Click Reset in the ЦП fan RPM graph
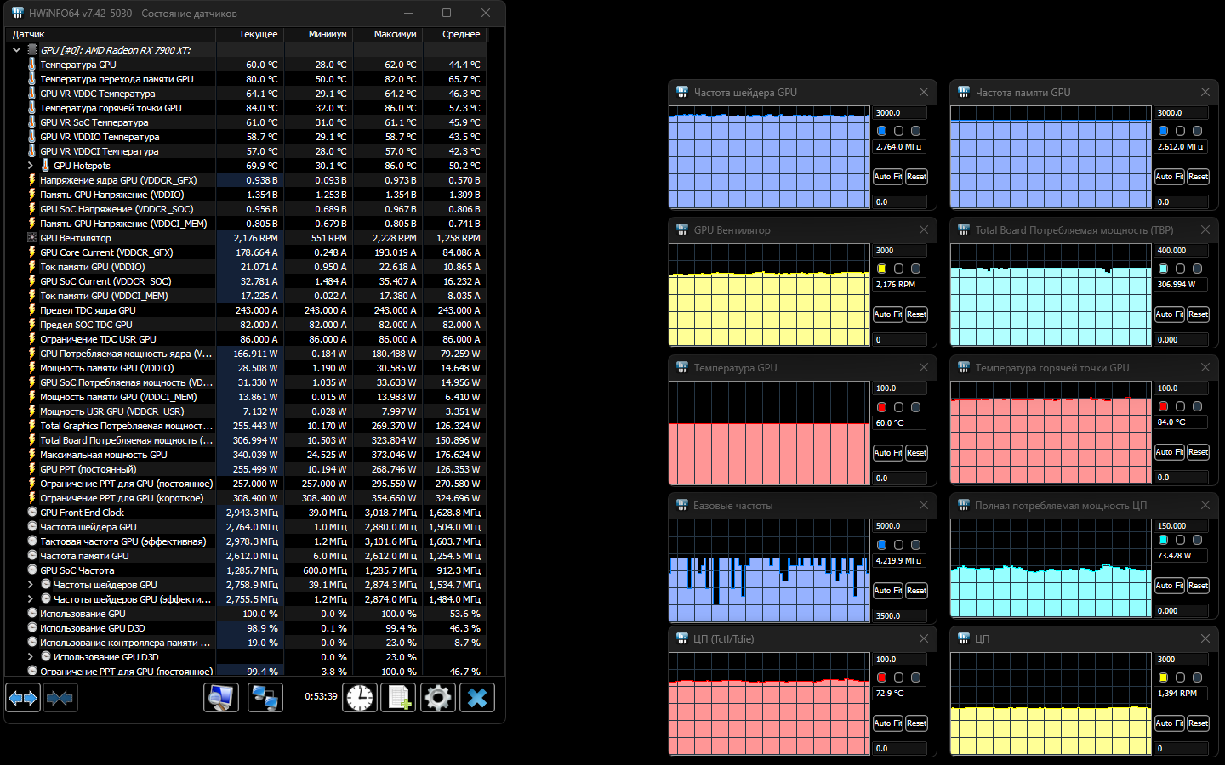The height and width of the screenshot is (765, 1225). tap(1198, 723)
